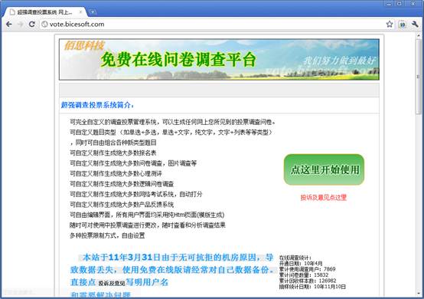Click the 累计问卷数量: 15832 statistic
Screen dimensions: 424x299
coord(304,275)
